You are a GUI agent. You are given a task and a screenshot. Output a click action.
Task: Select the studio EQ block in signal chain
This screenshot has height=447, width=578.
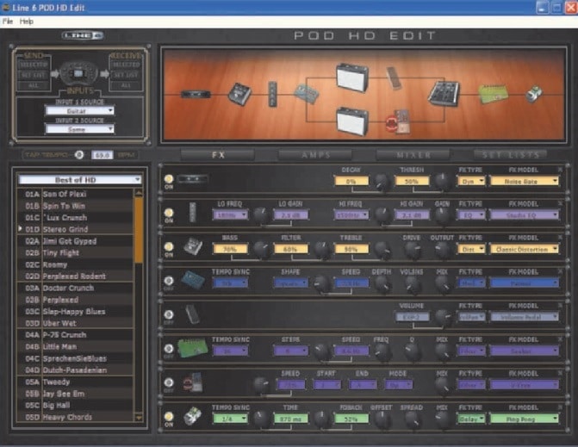(x=272, y=95)
